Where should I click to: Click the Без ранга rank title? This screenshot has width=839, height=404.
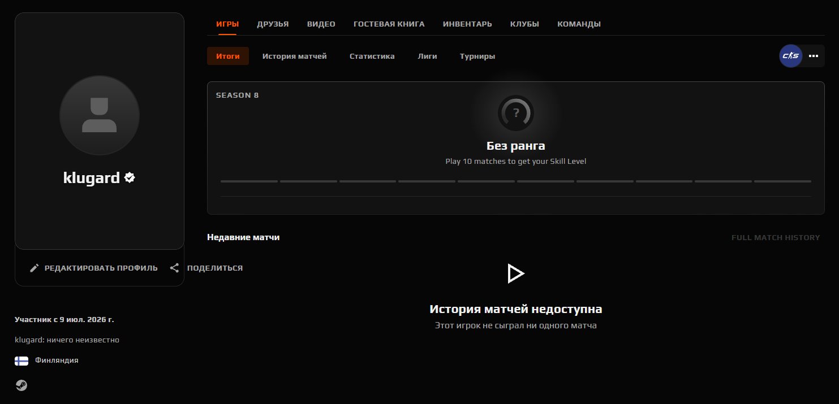[x=516, y=146]
